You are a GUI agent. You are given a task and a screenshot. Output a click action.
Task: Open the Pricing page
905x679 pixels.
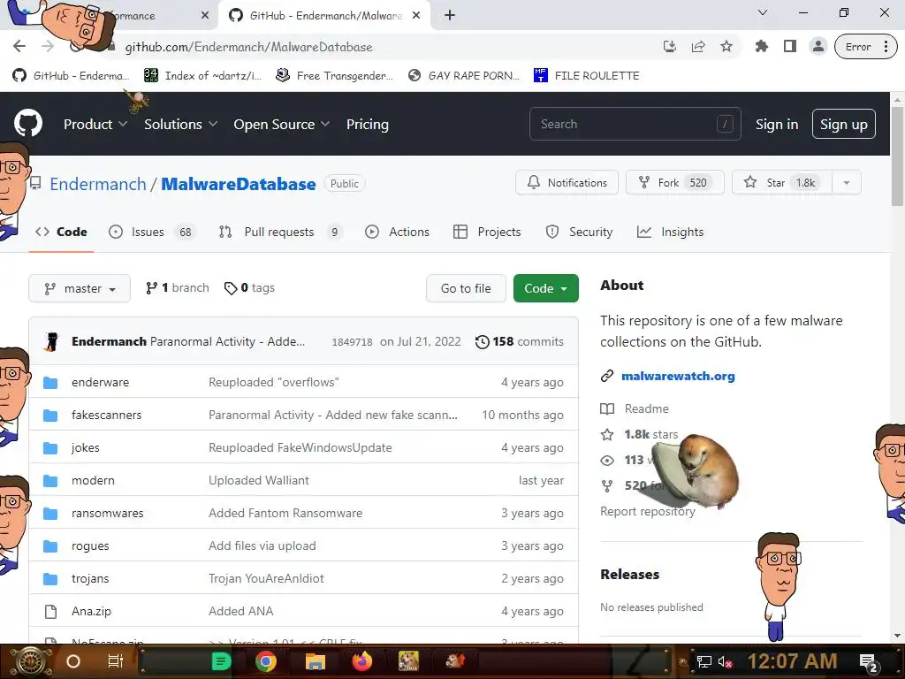pos(367,124)
